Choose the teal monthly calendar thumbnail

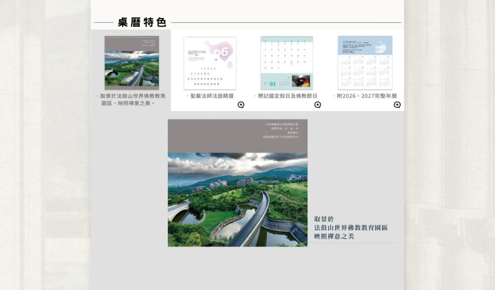tap(287, 62)
